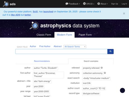
Task: Use example doctype:software
Action: [91, 93]
